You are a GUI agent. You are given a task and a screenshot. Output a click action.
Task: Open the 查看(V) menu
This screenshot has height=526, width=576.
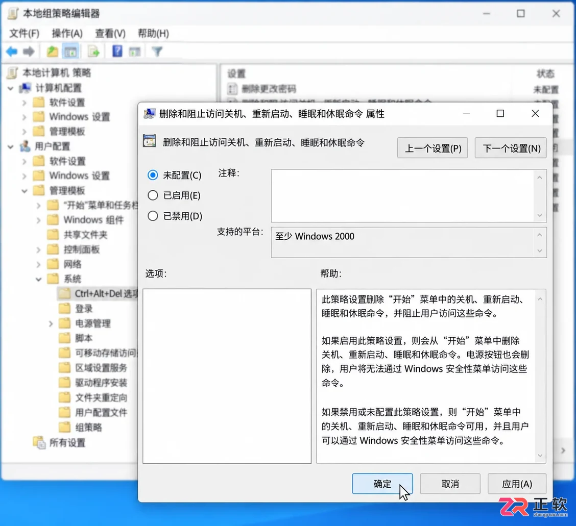110,33
